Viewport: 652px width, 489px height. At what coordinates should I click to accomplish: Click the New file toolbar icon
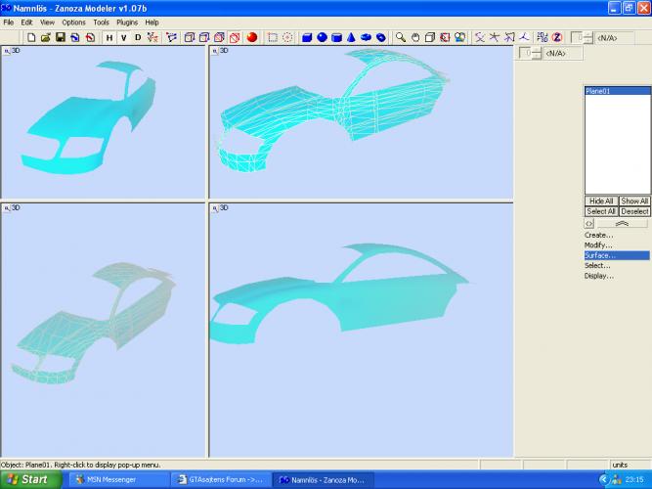32,37
